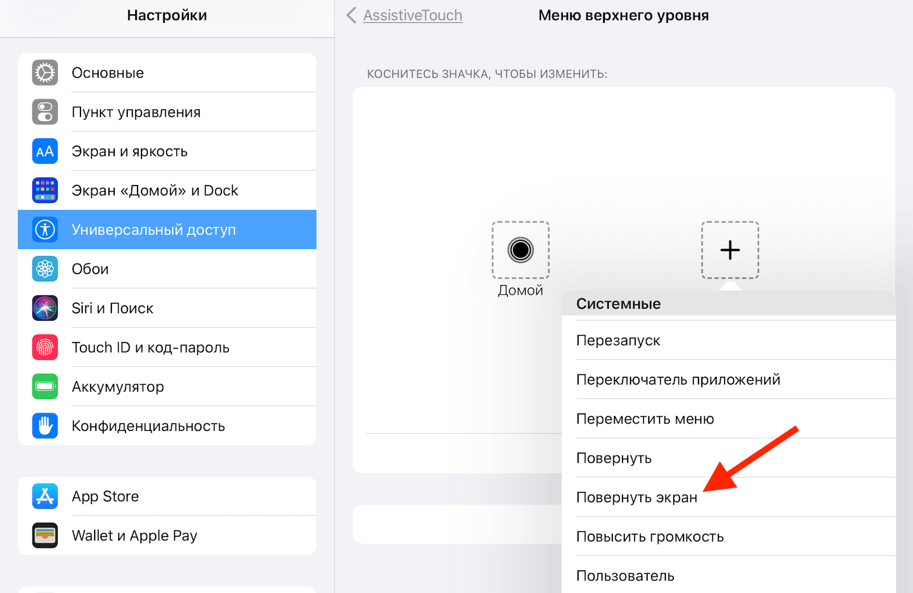
Task: Select Универсальный доступ in sidebar
Action: pyautogui.click(x=154, y=230)
